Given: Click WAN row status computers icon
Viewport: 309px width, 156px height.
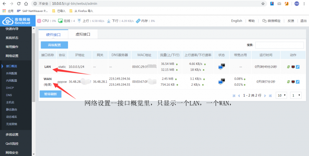Looking at the screenshot, I should pyautogui.click(x=222, y=81).
